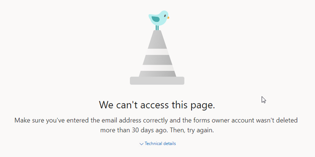315x157 pixels.
Task: Click the "Then, try again." sentence
Action: [x=192, y=130]
